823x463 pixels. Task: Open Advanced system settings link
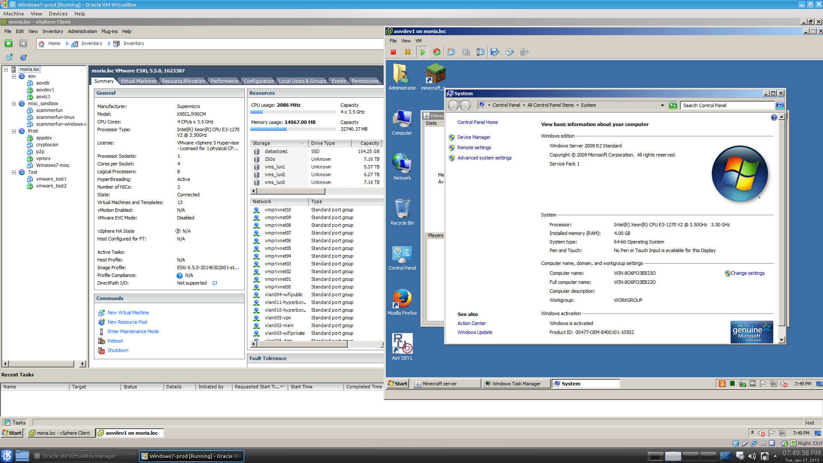point(484,158)
